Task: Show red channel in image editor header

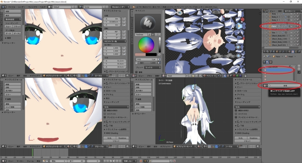Action: [234, 76]
